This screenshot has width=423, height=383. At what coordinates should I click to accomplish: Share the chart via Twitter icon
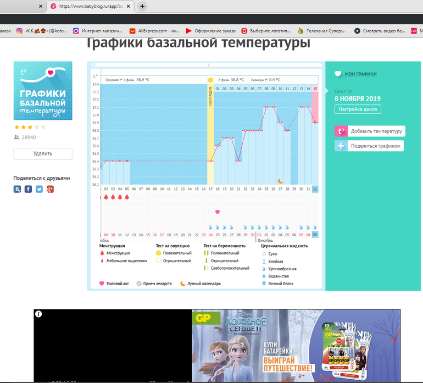click(x=39, y=189)
